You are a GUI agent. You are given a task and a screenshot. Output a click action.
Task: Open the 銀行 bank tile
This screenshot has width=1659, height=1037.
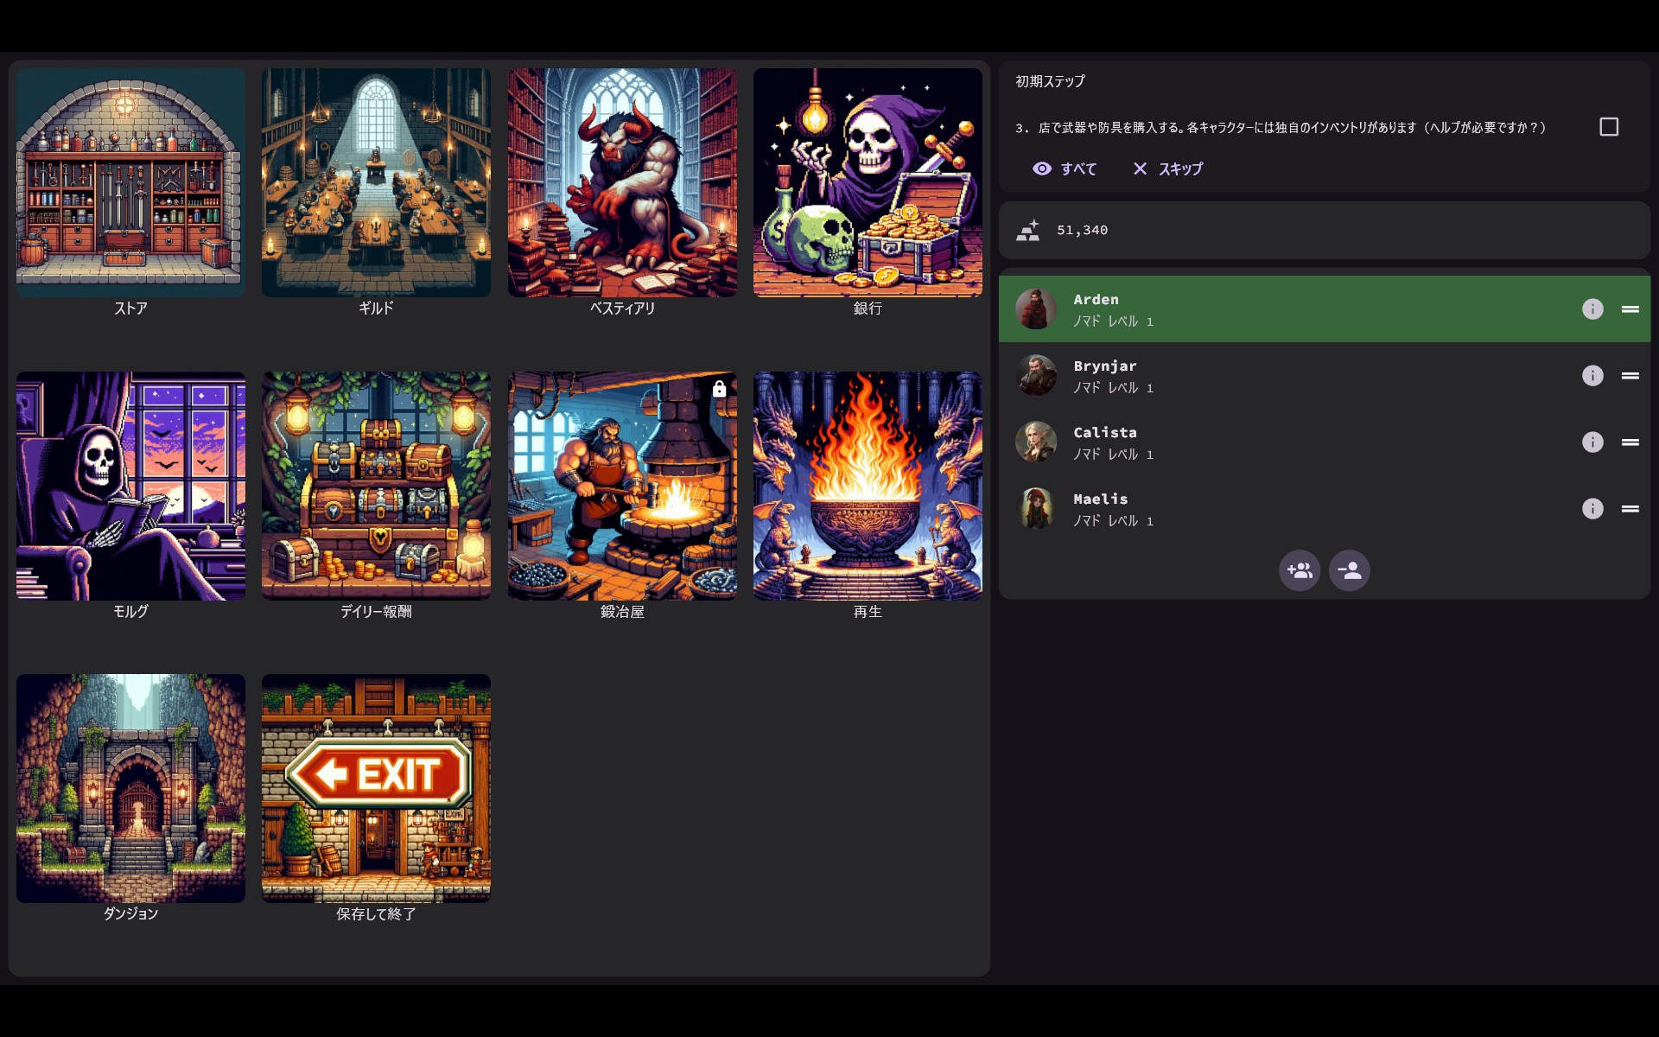[x=868, y=193]
